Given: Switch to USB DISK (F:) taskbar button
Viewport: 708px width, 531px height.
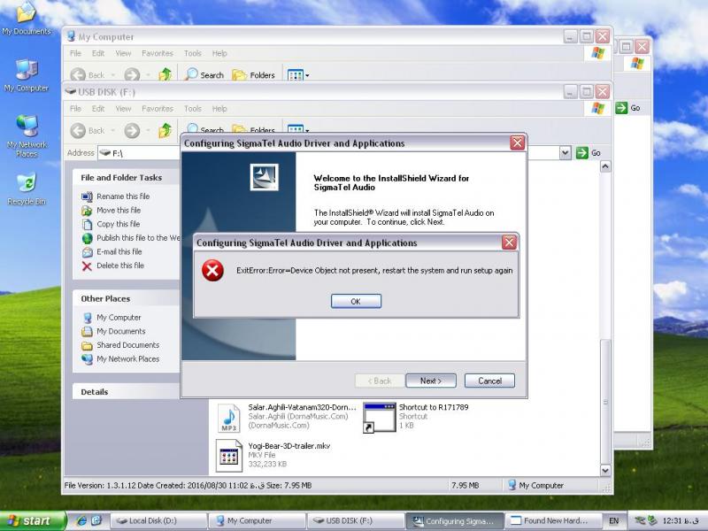Looking at the screenshot, I should (356, 520).
